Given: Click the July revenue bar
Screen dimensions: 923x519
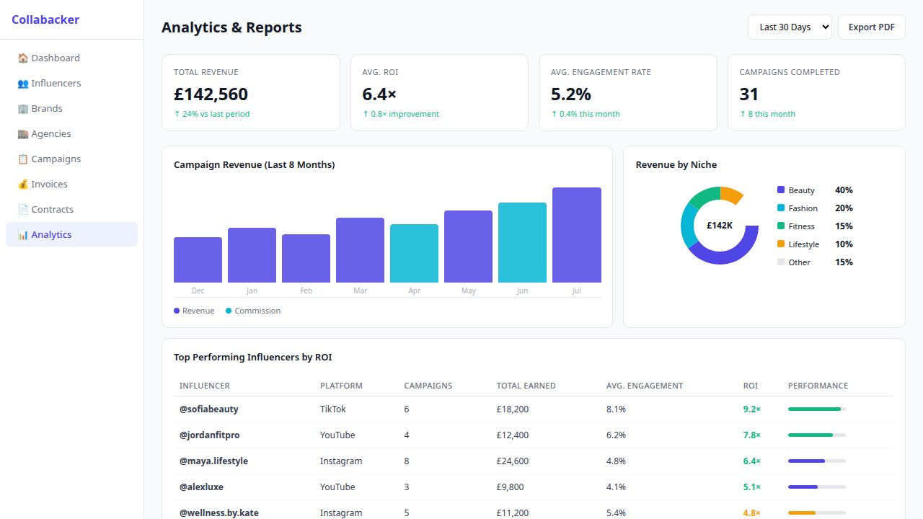Looking at the screenshot, I should click(x=577, y=235).
